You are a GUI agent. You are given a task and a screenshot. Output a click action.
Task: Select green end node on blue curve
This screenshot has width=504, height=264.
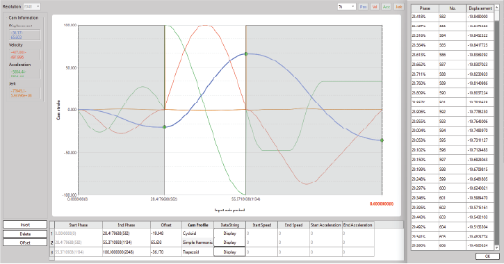coord(382,140)
